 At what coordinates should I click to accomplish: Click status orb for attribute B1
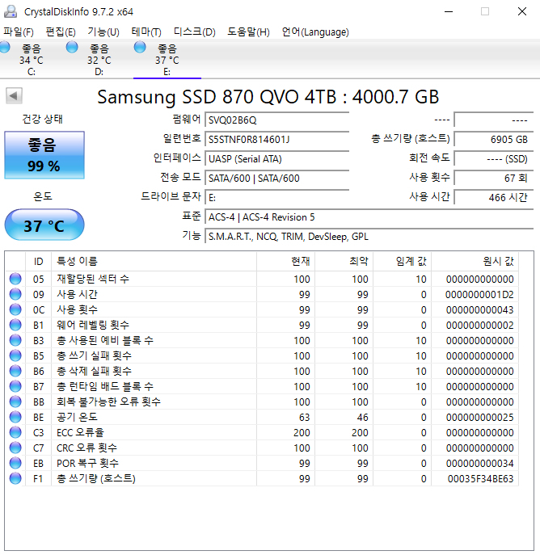point(15,325)
